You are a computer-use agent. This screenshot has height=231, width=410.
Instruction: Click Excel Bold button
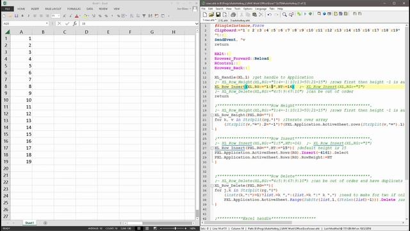[22, 16]
